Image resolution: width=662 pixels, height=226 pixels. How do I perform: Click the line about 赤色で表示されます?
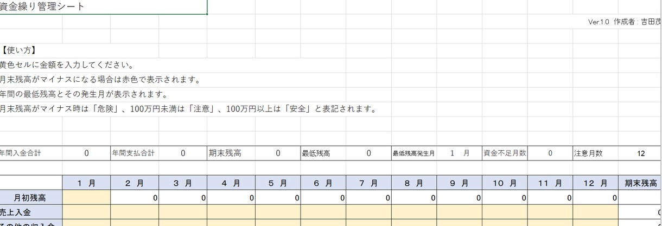(x=100, y=80)
